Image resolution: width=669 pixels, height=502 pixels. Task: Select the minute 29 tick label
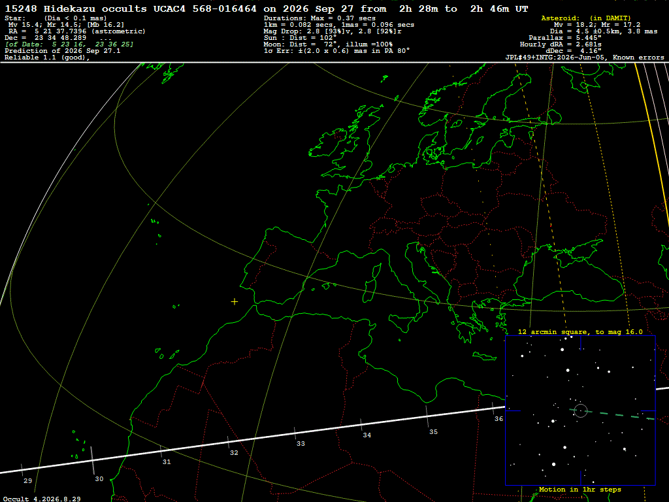pyautogui.click(x=27, y=480)
